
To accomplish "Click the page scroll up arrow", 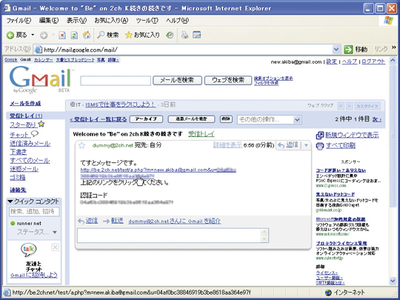I will tap(393, 61).
